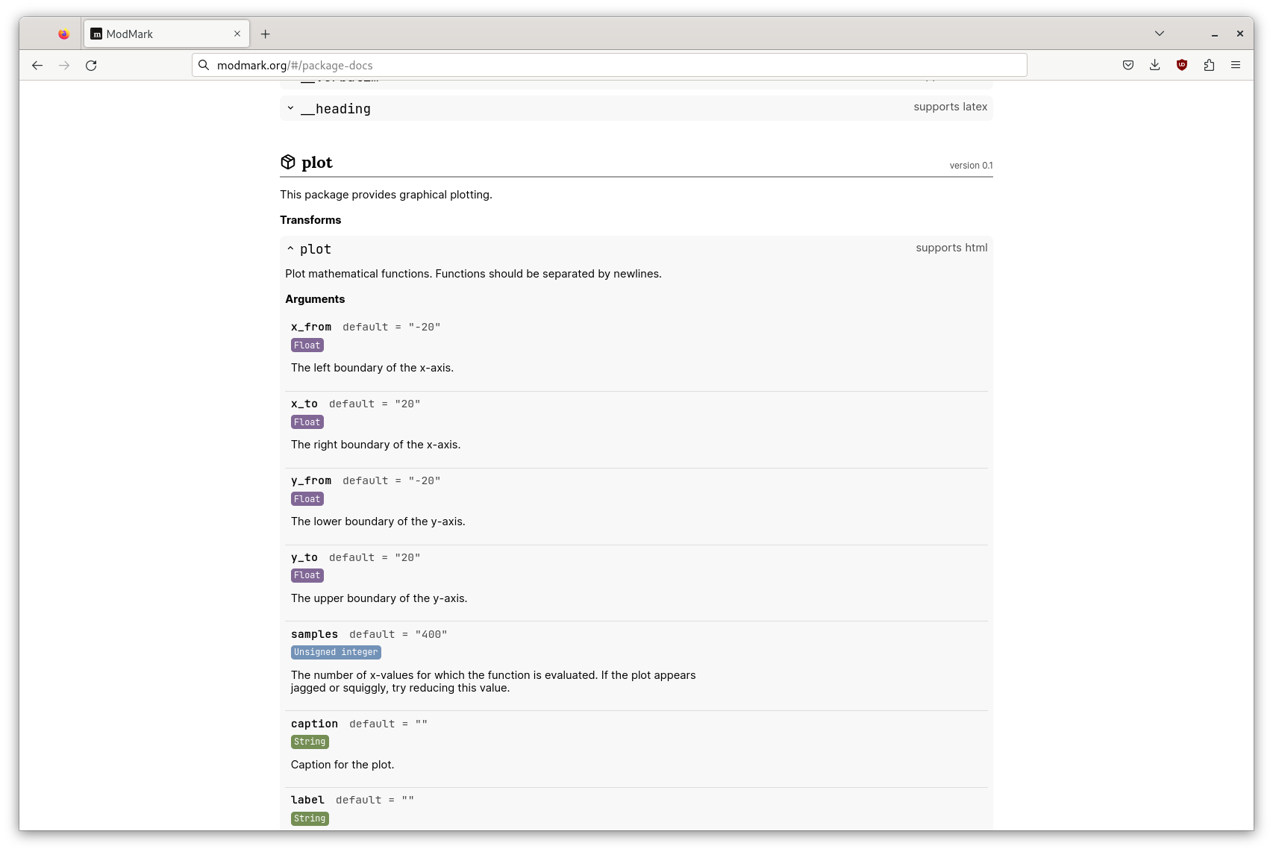
Task: Open Firefox application menu
Action: click(1236, 65)
